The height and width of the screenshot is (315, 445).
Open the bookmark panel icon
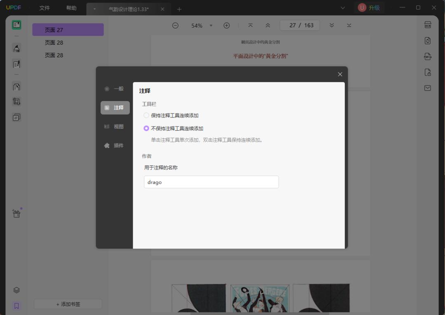click(x=16, y=306)
